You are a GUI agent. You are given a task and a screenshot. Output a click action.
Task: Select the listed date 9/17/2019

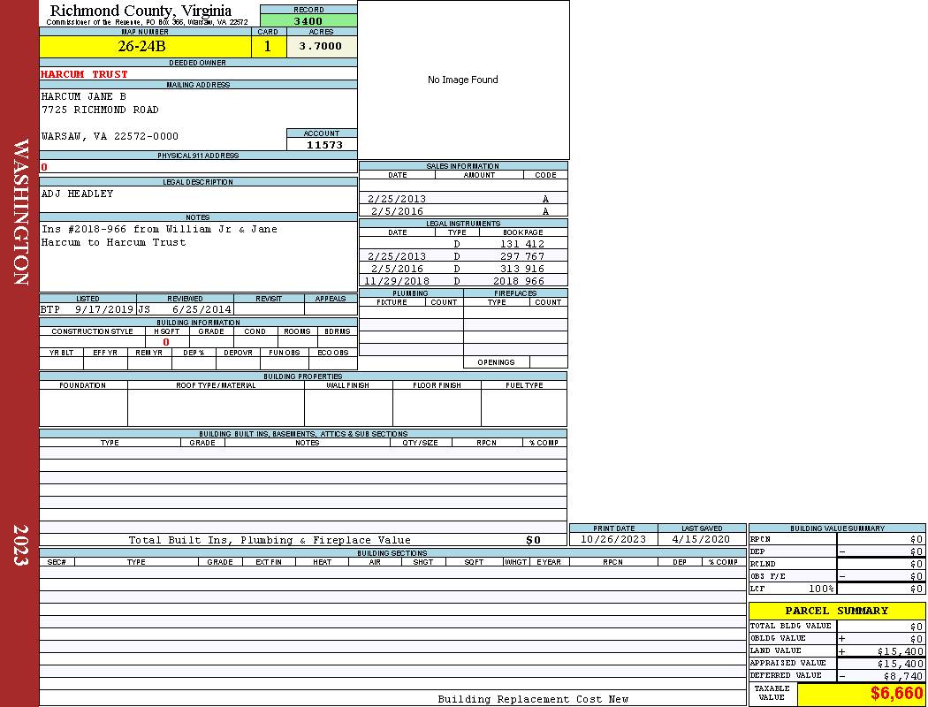(x=103, y=310)
